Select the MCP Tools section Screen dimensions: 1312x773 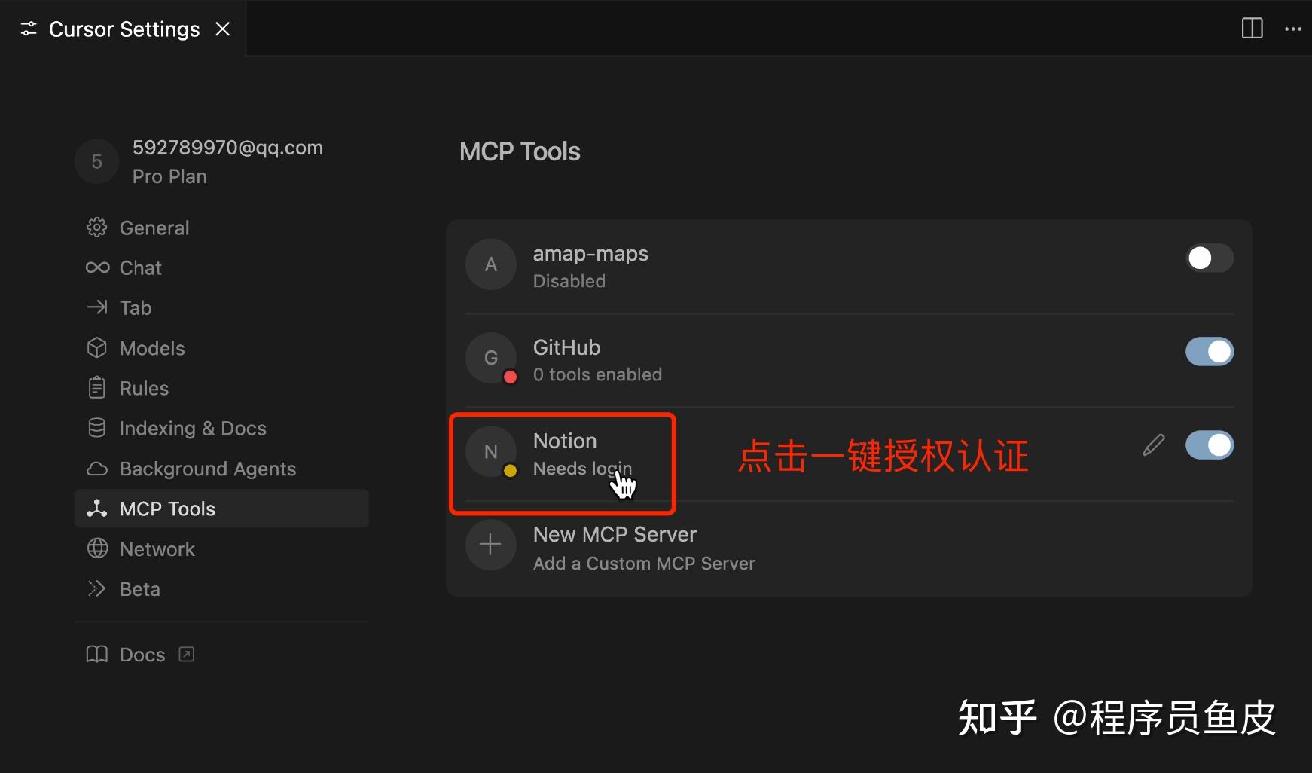click(221, 509)
